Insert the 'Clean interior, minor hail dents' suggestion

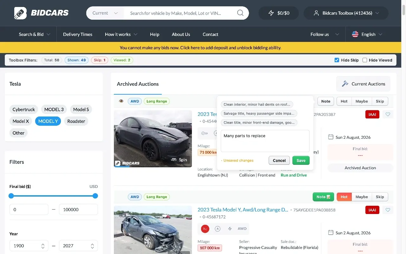(257, 104)
